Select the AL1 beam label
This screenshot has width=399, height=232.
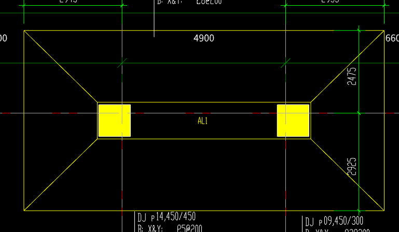pos(203,121)
